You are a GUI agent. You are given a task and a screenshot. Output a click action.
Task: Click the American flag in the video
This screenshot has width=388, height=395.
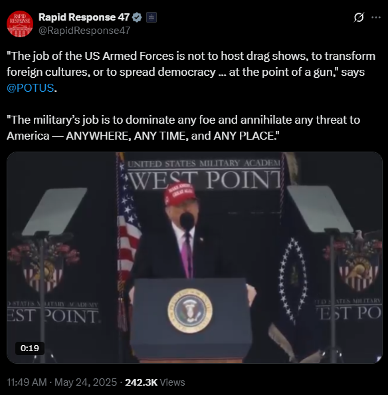(128, 227)
